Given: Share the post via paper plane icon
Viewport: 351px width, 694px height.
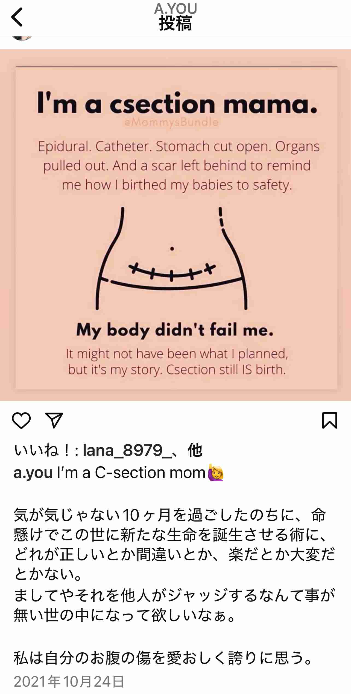Looking at the screenshot, I should (x=54, y=420).
